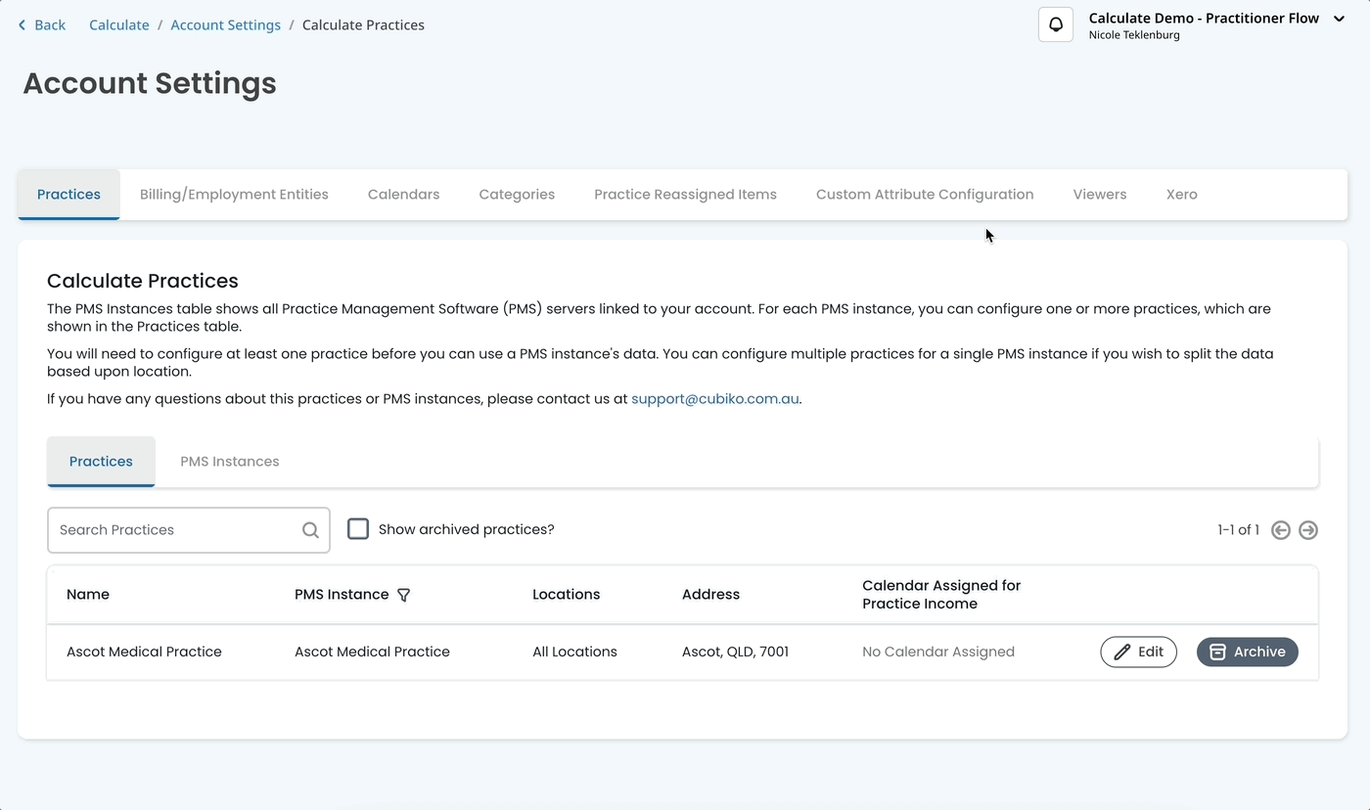
Task: Open Custom Attribute Configuration tab
Action: [925, 195]
